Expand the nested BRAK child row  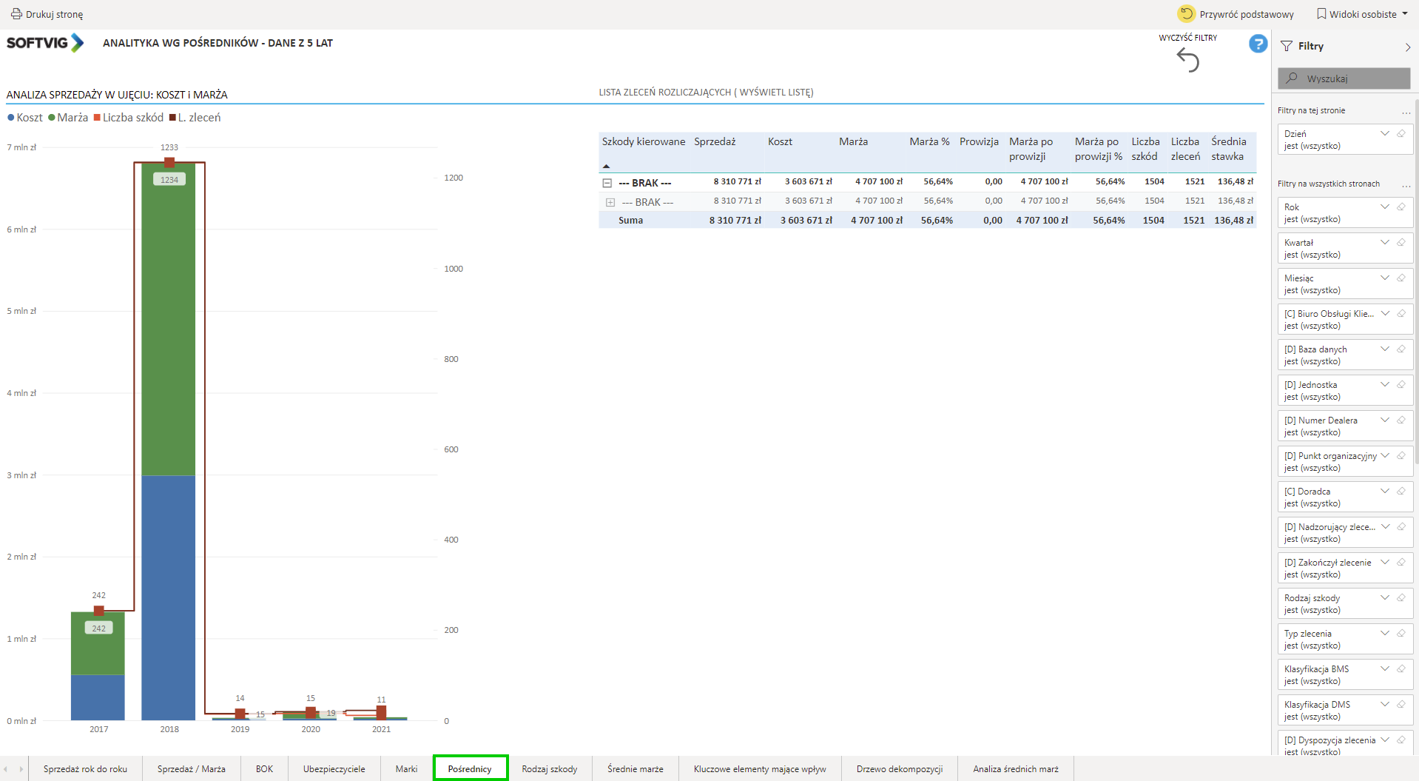click(x=610, y=202)
